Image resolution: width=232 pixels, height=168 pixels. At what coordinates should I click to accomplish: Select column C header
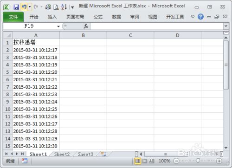(x=130, y=35)
